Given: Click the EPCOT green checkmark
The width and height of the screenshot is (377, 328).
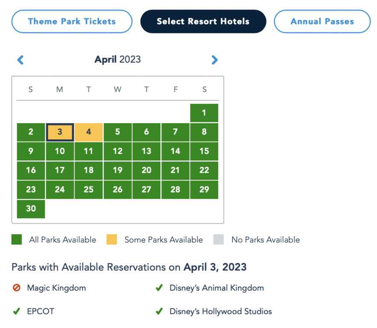Looking at the screenshot, I should tap(17, 311).
